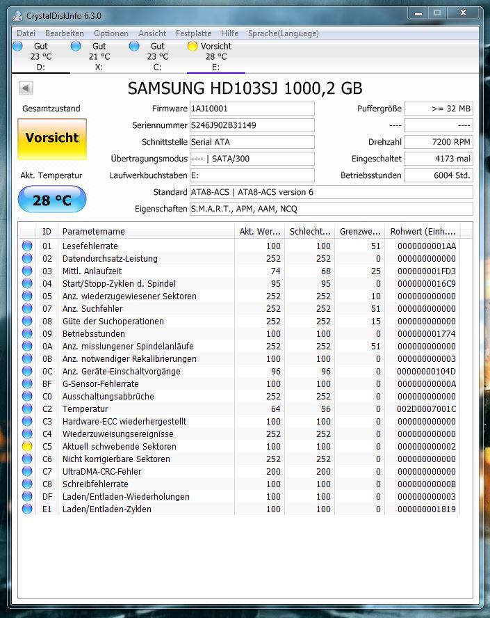The image size is (490, 618).
Task: Click status icon for Anz. Suchfehler
Action: pos(27,308)
